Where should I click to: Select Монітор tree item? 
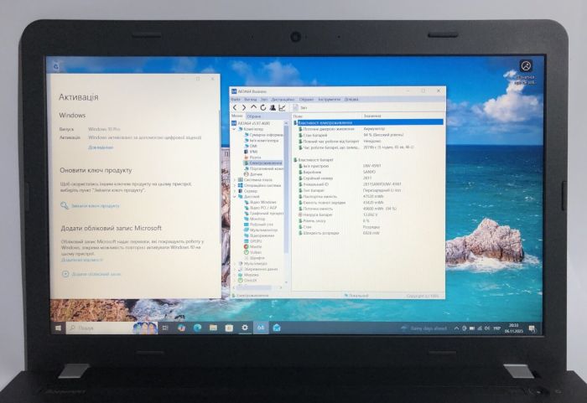[255, 219]
